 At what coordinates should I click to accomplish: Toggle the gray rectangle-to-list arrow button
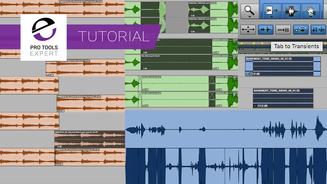point(283,30)
